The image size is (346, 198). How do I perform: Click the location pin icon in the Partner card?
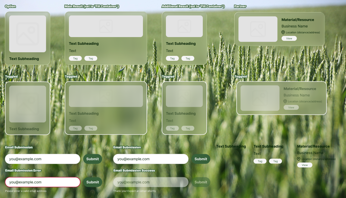pyautogui.click(x=283, y=32)
